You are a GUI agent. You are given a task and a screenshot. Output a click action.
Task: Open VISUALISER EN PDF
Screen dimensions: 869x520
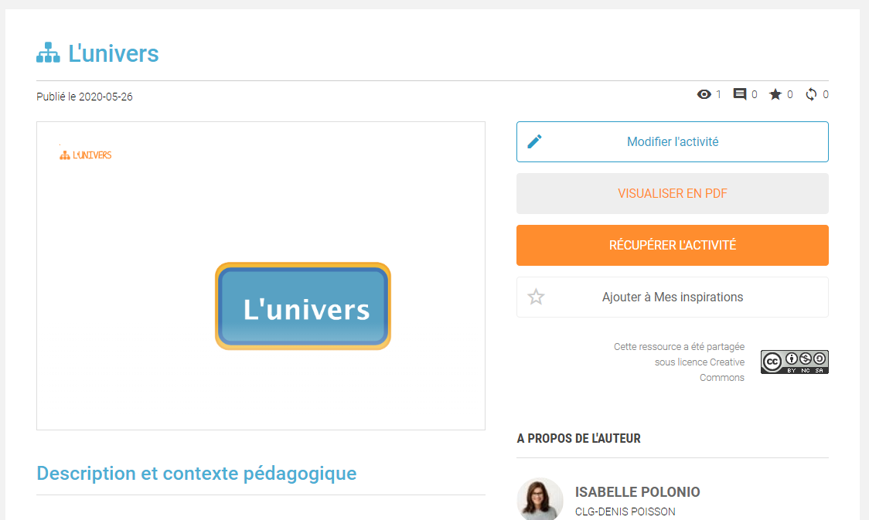pos(673,193)
